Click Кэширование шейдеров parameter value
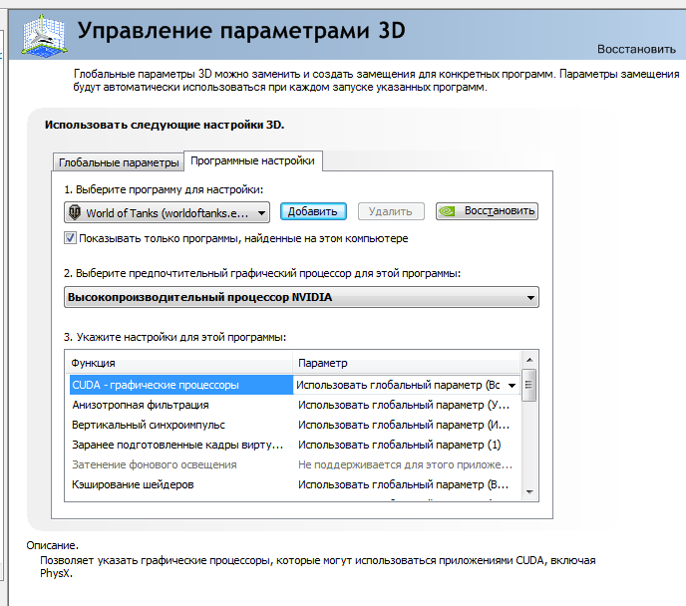This screenshot has width=686, height=606. pyautogui.click(x=403, y=484)
